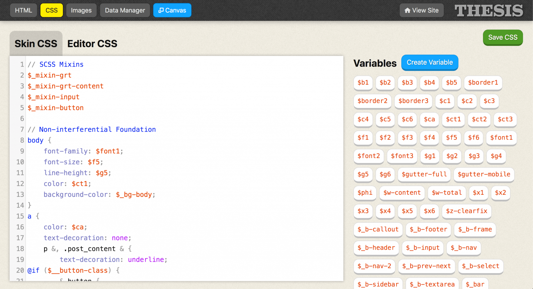Click the $c1 color variable
The image size is (533, 289).
445,101
